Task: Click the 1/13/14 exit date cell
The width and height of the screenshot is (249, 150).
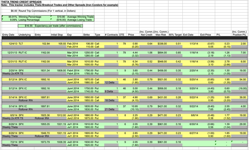Action: [194, 44]
